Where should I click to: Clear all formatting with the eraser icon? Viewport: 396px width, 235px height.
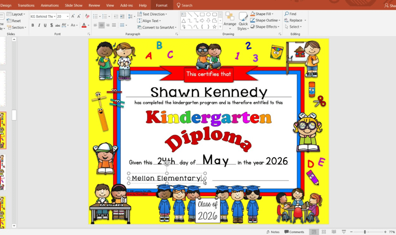[x=87, y=16]
